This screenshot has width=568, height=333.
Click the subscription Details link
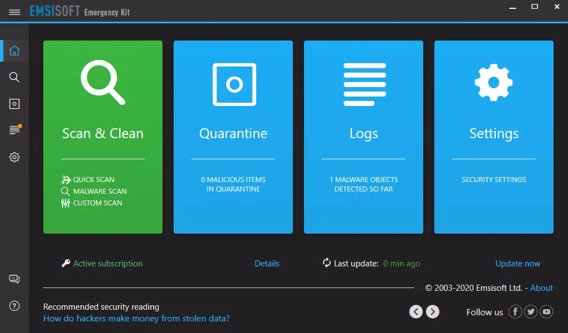click(267, 264)
